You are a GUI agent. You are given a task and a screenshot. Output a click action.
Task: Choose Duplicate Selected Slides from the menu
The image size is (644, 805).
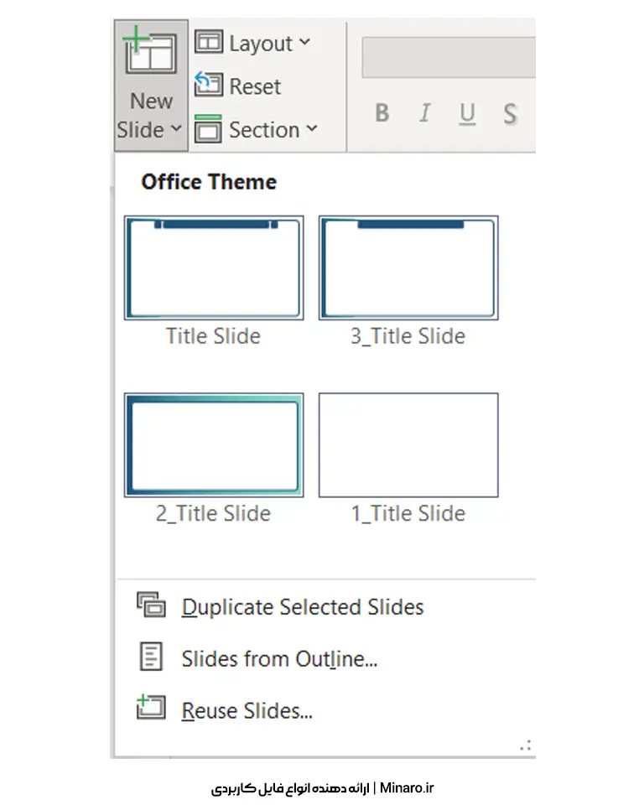click(x=302, y=606)
